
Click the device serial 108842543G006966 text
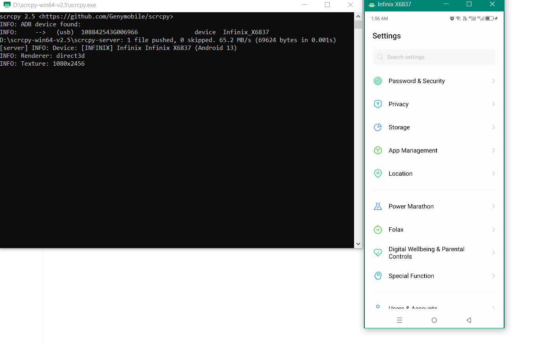tap(109, 32)
